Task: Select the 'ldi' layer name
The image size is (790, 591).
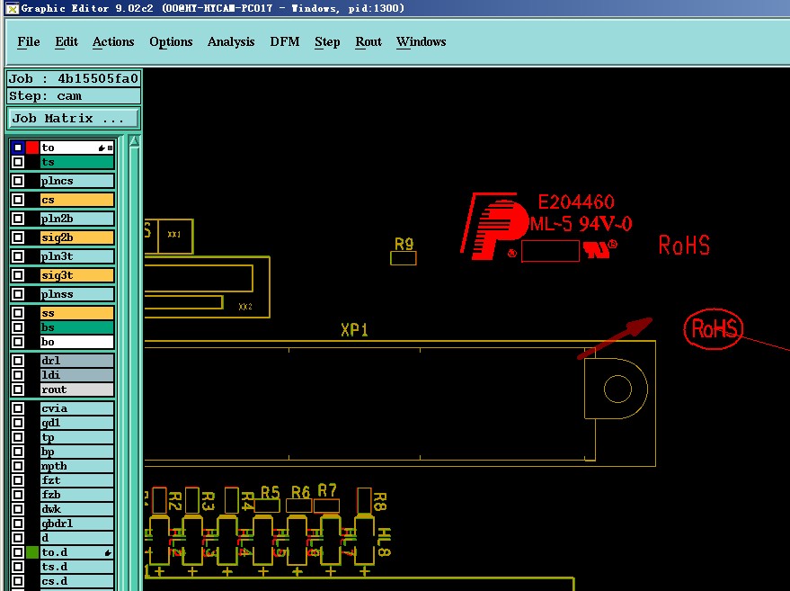Action: pos(76,375)
